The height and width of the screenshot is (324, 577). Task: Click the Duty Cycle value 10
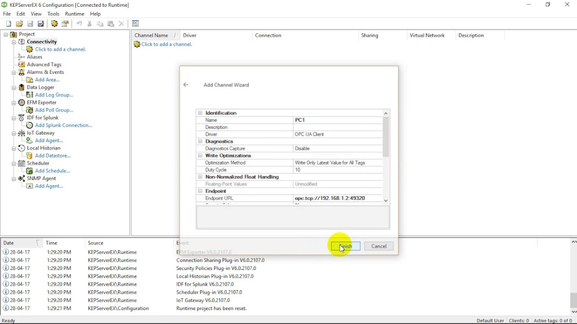(x=338, y=170)
